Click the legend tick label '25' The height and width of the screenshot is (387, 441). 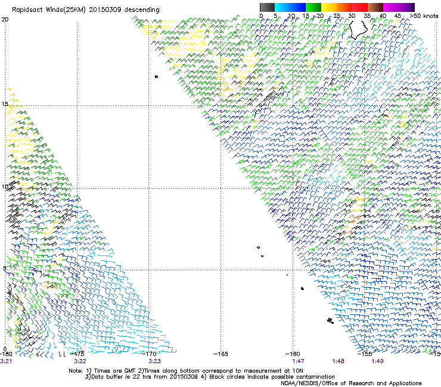337,16
